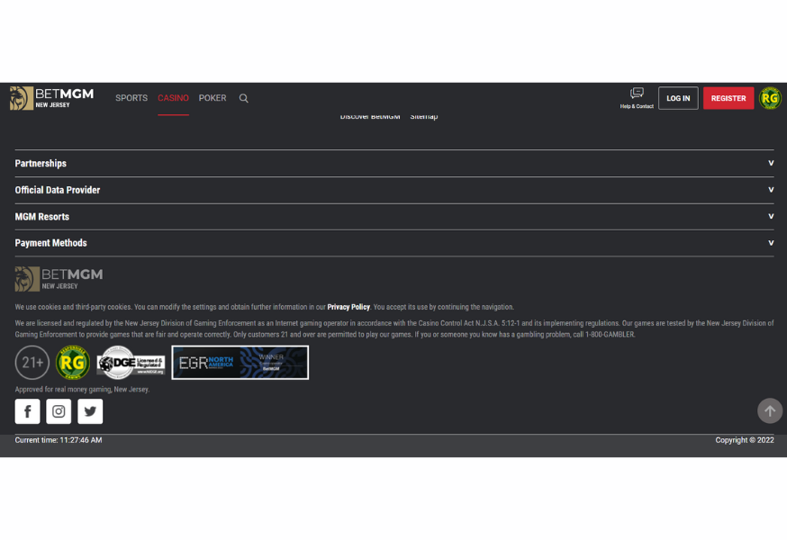Click the red Register button
This screenshot has width=787, height=540.
(x=728, y=98)
